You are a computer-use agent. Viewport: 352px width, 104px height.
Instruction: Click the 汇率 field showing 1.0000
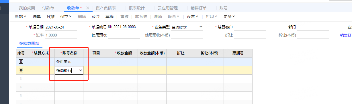61,35
